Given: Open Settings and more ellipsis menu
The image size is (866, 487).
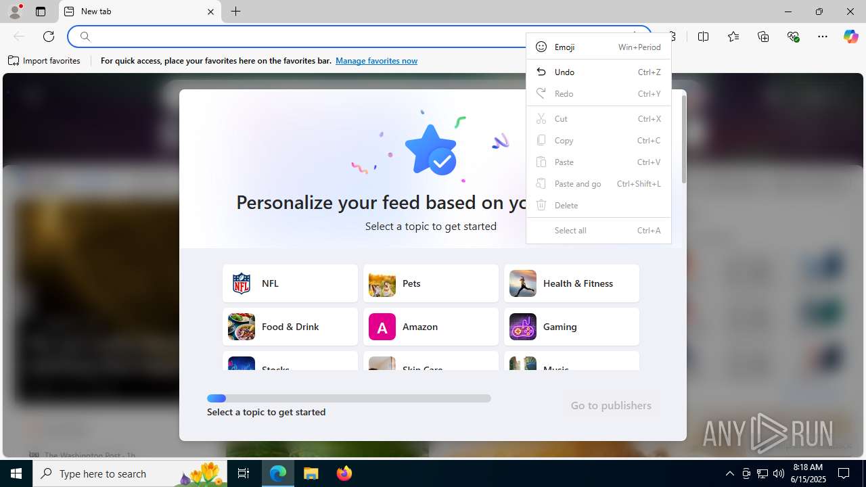Looking at the screenshot, I should (823, 37).
